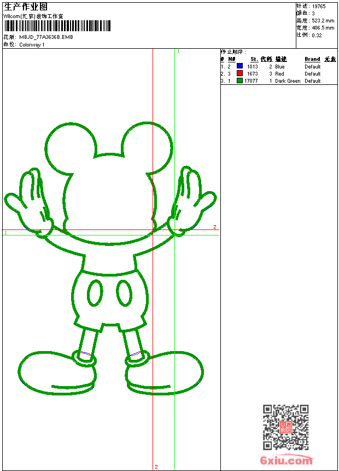Click the blue color swatch in thread list
Image resolution: width=339 pixels, height=471 pixels.
239,66
